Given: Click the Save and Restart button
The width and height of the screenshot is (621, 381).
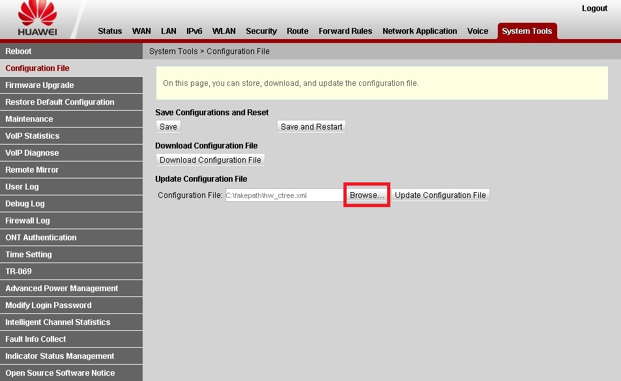Looking at the screenshot, I should point(311,127).
